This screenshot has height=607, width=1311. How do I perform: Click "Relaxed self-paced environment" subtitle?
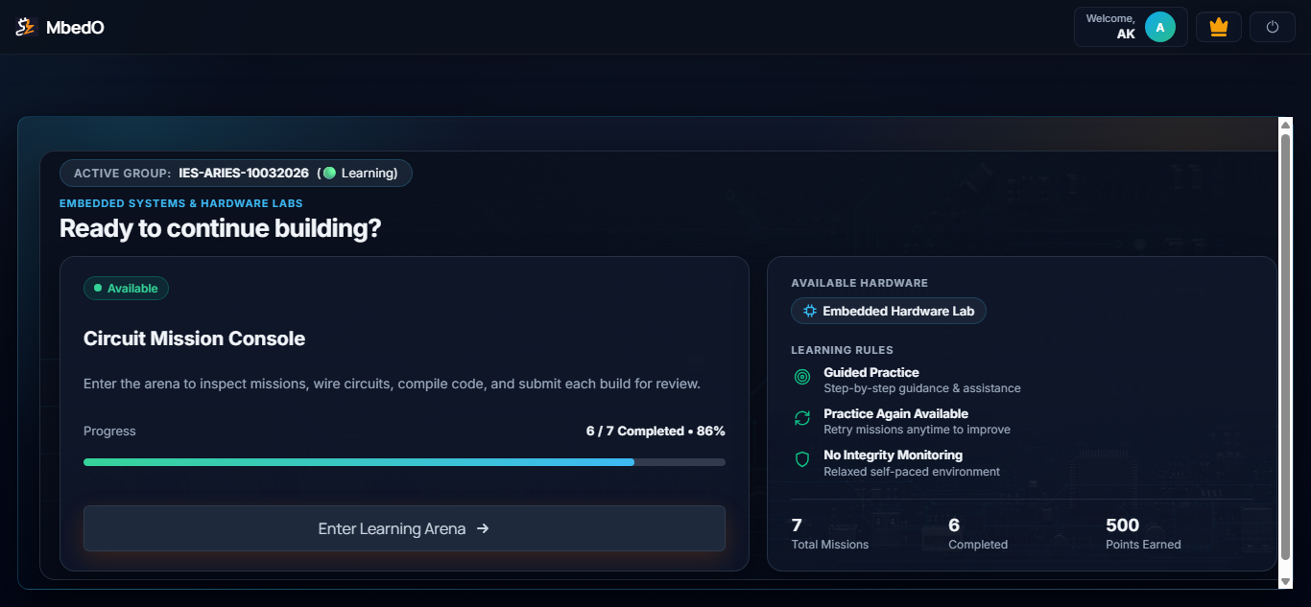[x=912, y=471]
